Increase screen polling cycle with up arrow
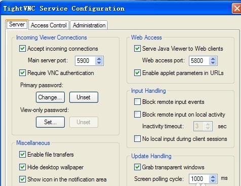The width and height of the screenshot is (241, 186). click(213, 177)
